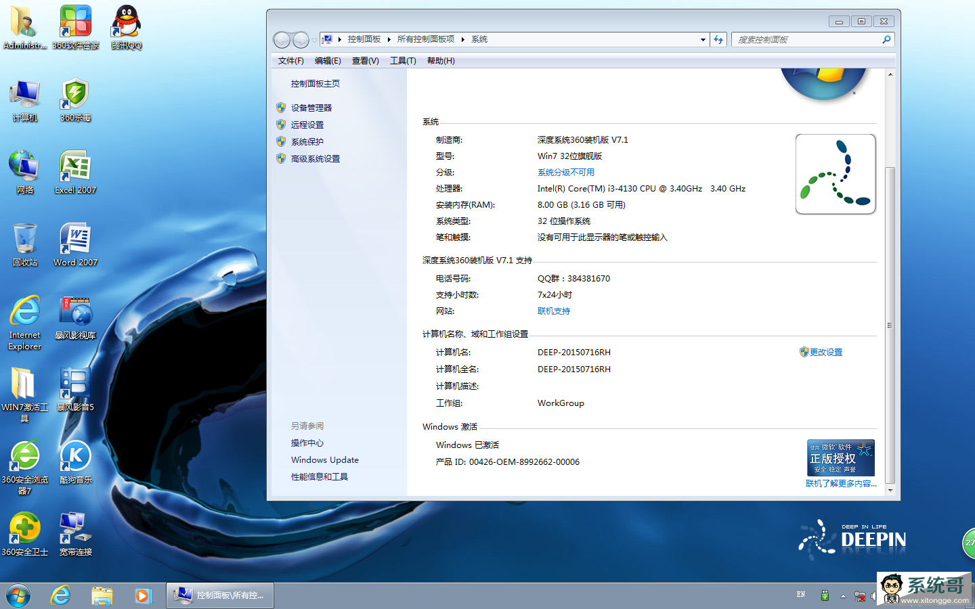Open 设备管理器 from the sidebar

(x=311, y=108)
